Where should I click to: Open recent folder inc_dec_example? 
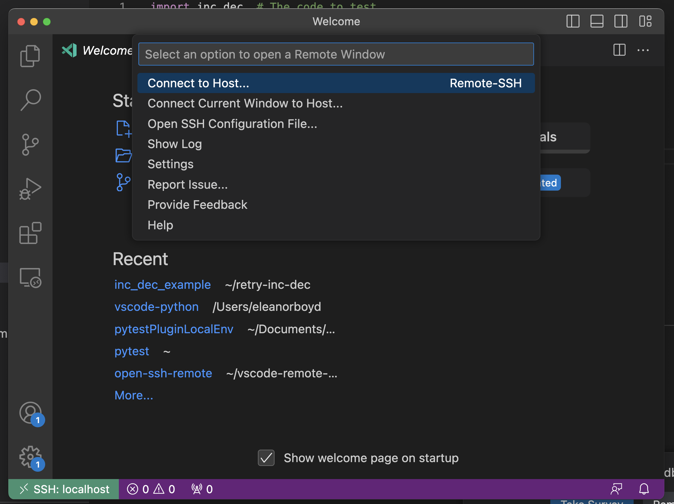(x=162, y=285)
